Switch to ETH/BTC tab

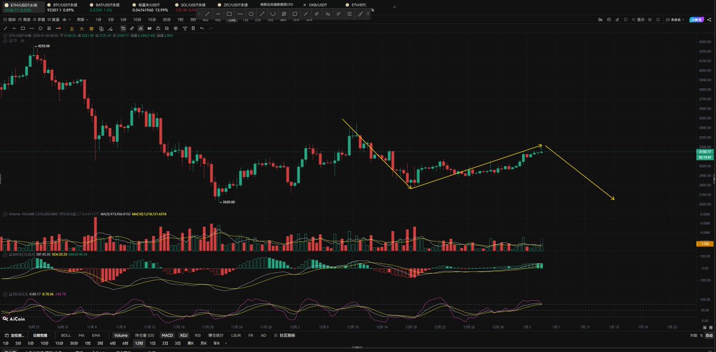pos(355,4)
